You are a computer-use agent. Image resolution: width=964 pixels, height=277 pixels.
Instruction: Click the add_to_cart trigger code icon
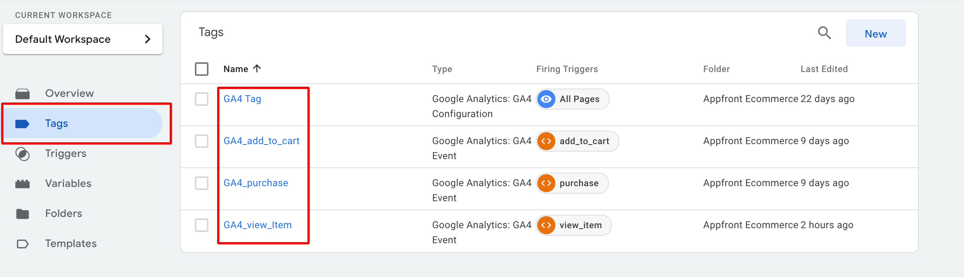click(546, 141)
